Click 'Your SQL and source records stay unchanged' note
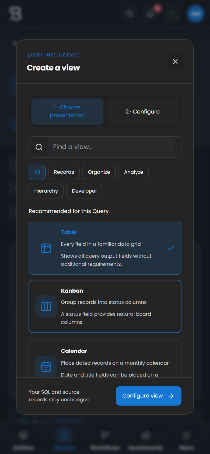 (x=60, y=396)
